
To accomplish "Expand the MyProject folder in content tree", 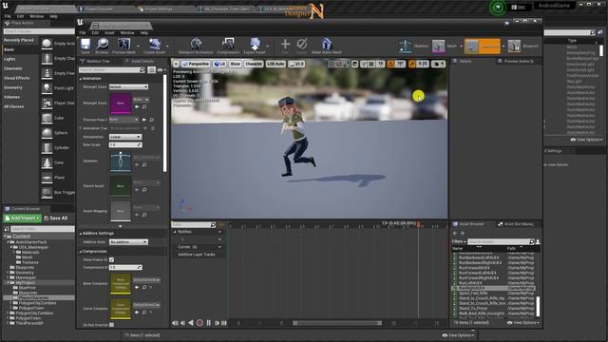I will 9,283.
